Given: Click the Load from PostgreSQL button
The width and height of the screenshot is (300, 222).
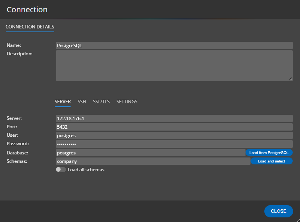Looking at the screenshot, I should pos(269,152).
